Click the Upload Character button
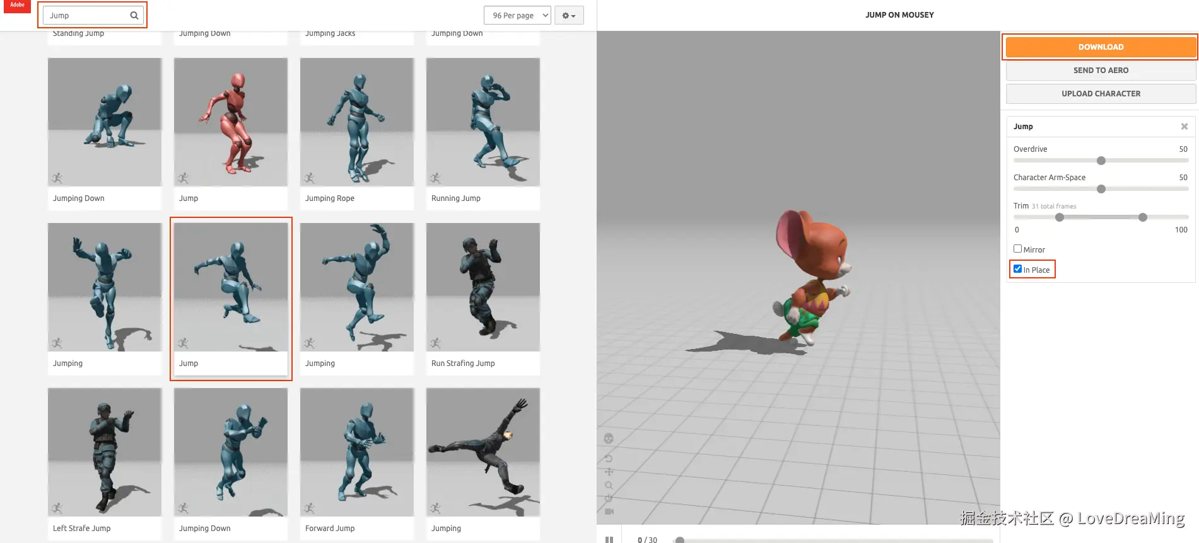This screenshot has width=1199, height=543. click(x=1101, y=94)
